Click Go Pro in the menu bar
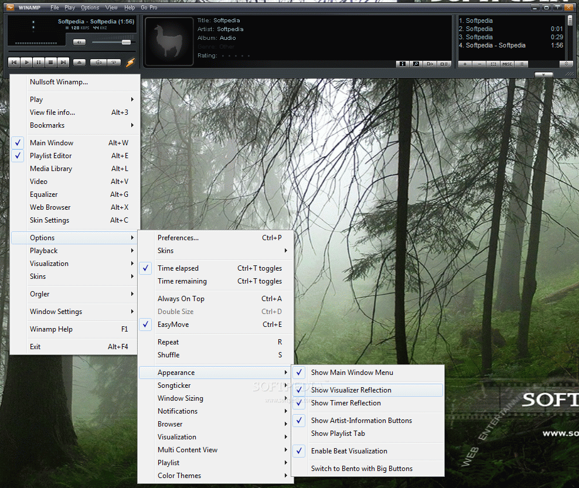The height and width of the screenshot is (488, 579). pyautogui.click(x=149, y=8)
